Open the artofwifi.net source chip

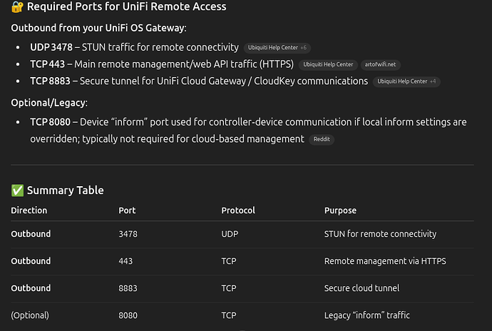click(x=380, y=65)
